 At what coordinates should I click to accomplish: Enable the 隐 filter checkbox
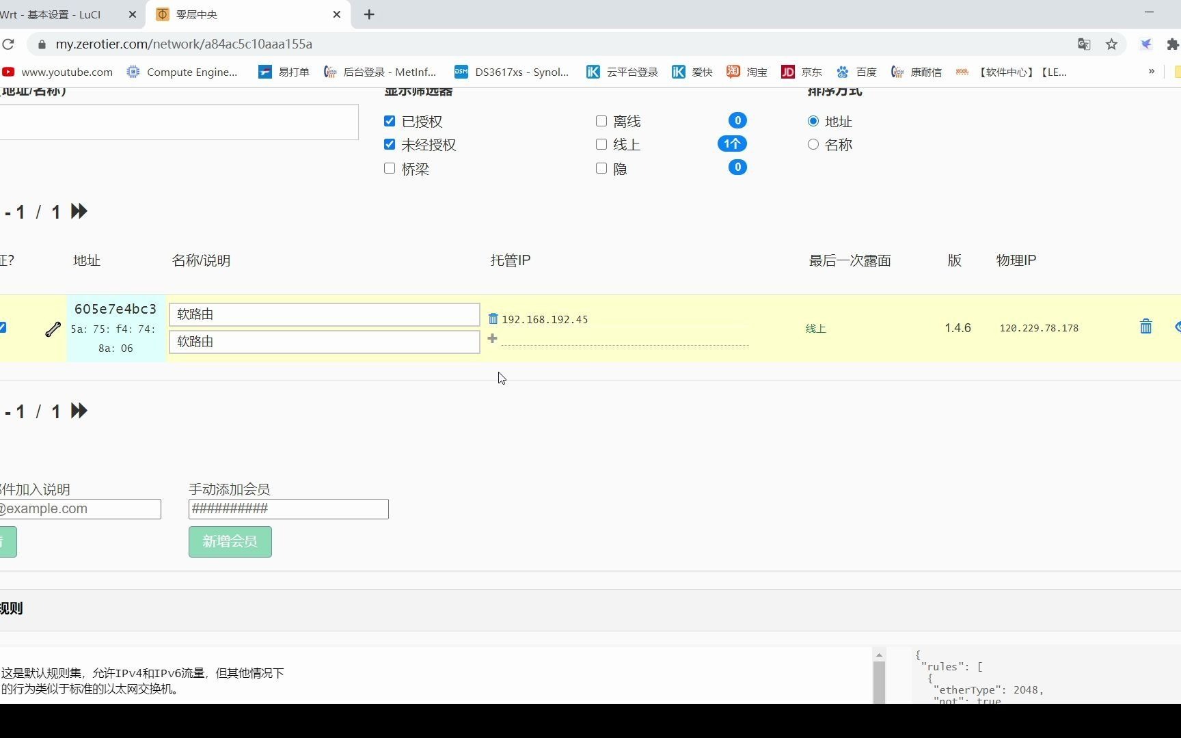(x=601, y=168)
